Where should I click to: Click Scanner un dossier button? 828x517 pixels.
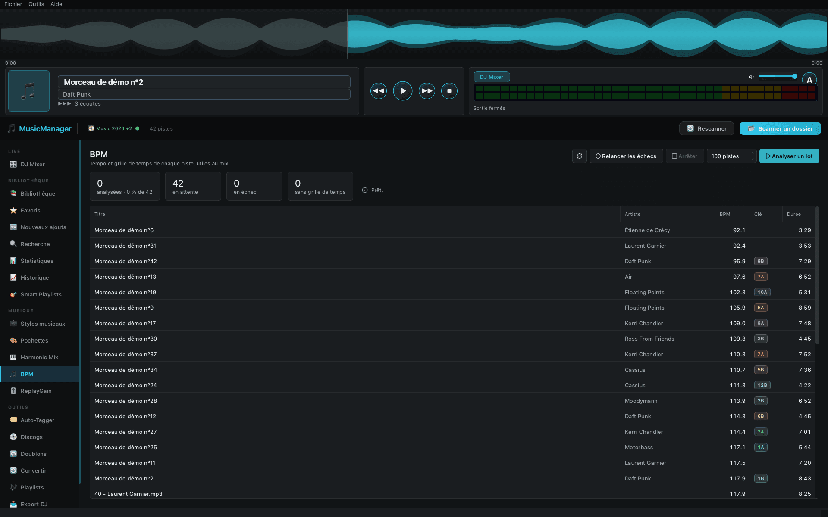pyautogui.click(x=780, y=128)
